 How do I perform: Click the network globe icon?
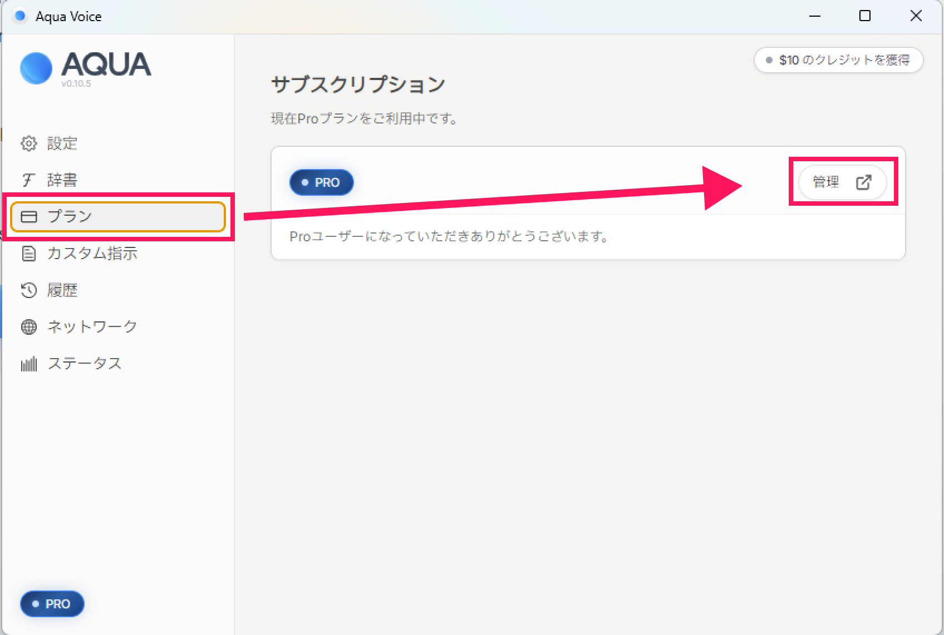[x=28, y=327]
